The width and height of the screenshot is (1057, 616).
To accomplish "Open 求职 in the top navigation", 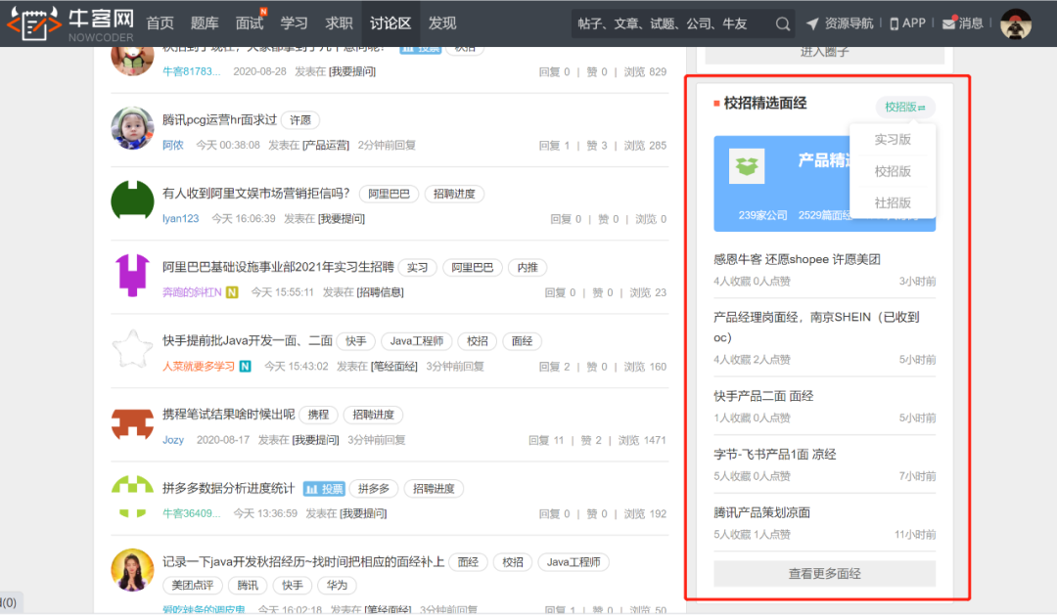I will (x=339, y=23).
